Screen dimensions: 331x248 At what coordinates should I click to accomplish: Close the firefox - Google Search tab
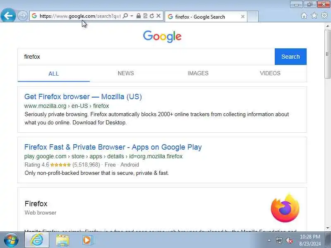click(243, 17)
